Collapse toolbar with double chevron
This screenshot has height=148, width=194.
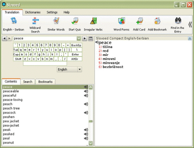tap(190, 24)
